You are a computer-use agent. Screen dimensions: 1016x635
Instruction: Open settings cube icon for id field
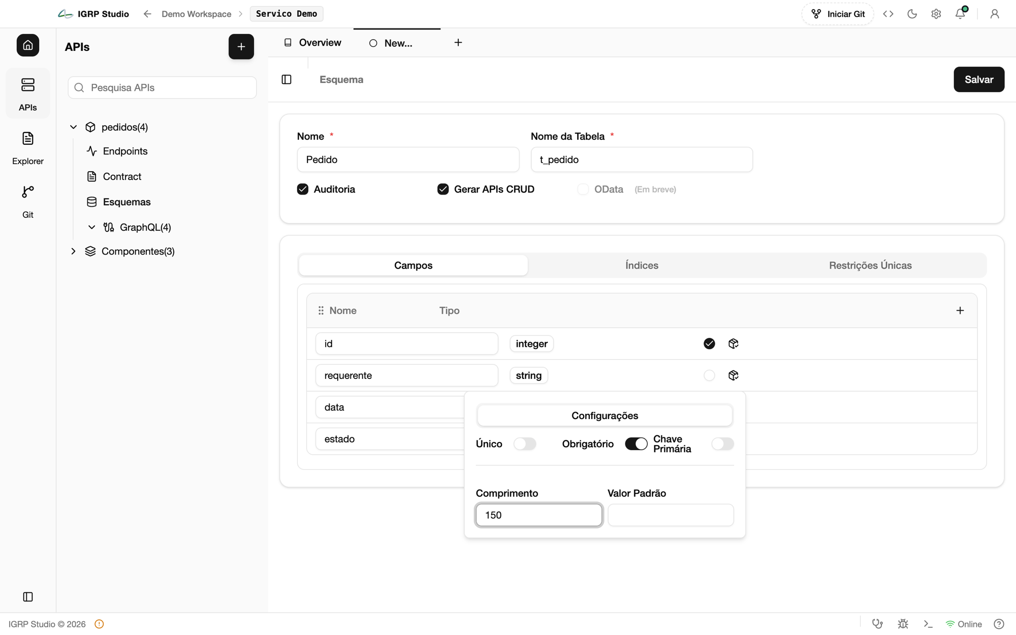pyautogui.click(x=733, y=343)
